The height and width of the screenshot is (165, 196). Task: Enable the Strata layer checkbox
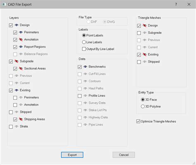coord(11,127)
